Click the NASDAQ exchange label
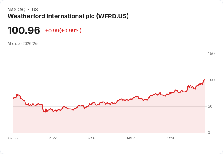Screen dimensions: 223x154 (16, 10)
